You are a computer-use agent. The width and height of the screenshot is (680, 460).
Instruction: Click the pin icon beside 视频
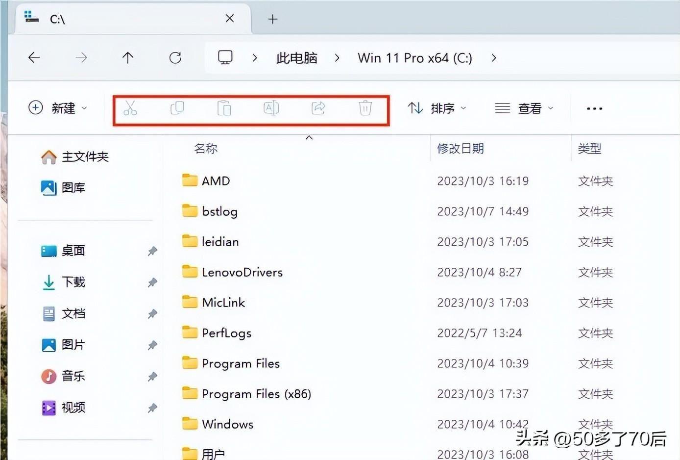152,408
